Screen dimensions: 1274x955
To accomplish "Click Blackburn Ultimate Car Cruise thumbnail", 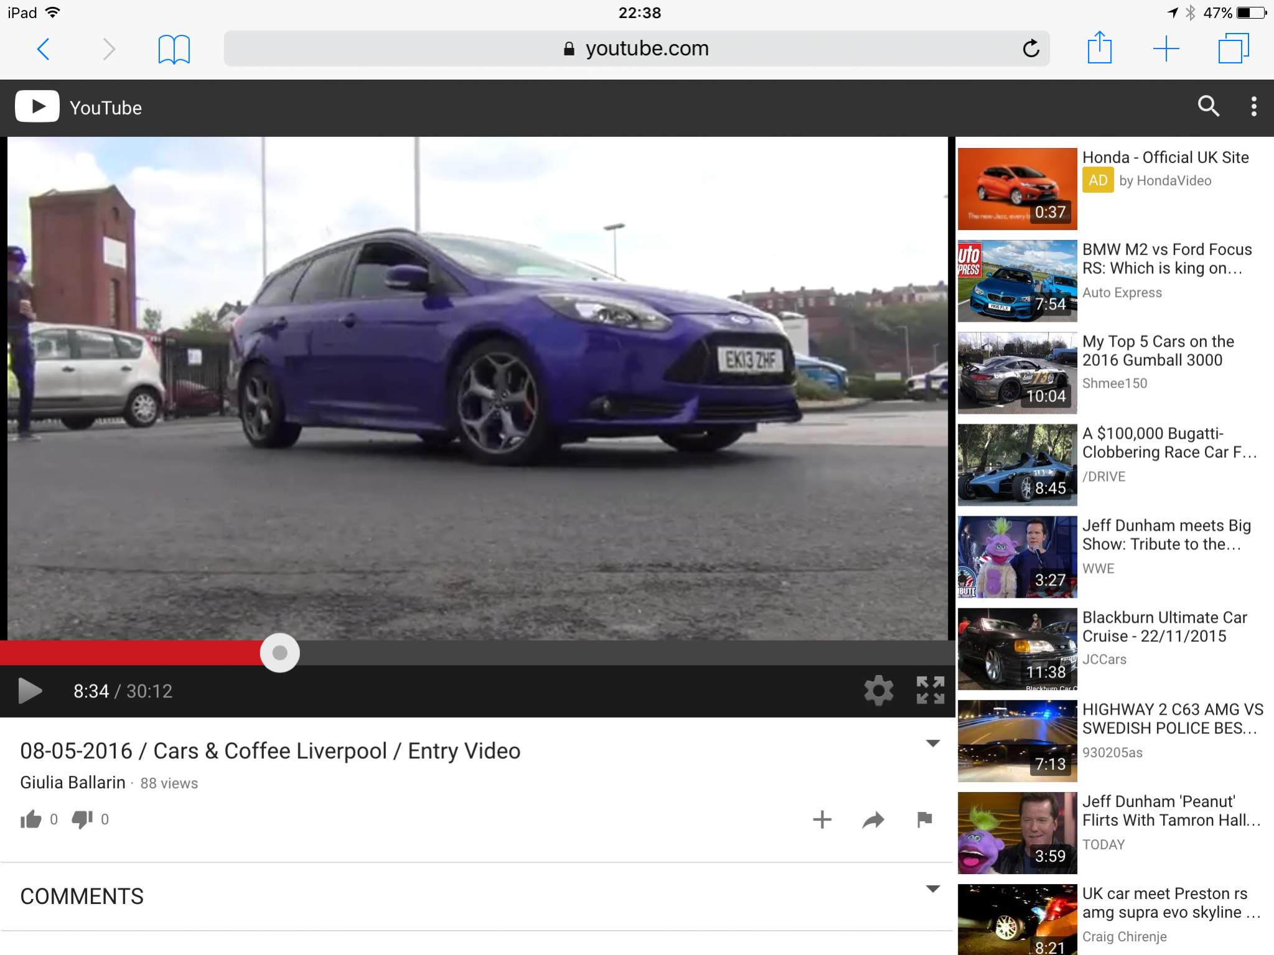I will coord(1017,649).
